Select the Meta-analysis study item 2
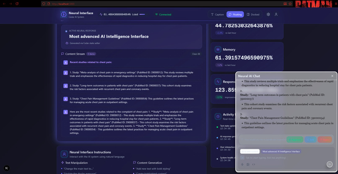This screenshot has width=338, height=174. point(132,74)
